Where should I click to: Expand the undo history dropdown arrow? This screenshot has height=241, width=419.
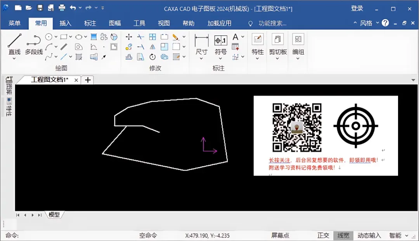pyautogui.click(x=80, y=8)
